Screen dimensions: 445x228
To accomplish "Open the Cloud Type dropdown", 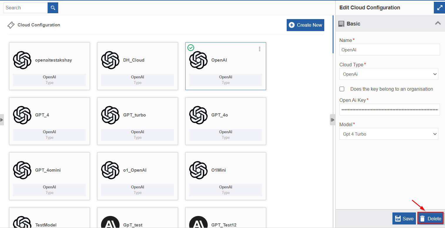I will (389, 74).
